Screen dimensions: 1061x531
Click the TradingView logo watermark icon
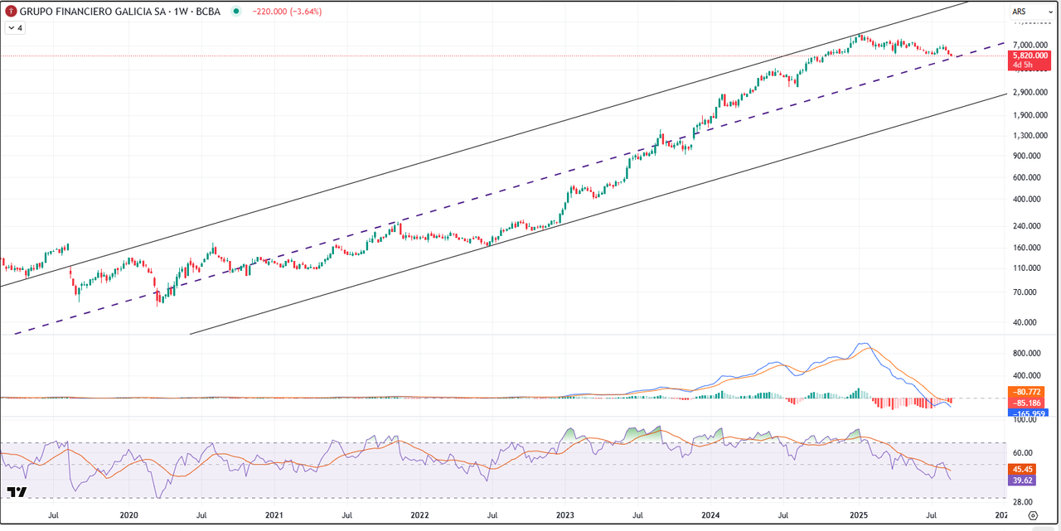[17, 493]
